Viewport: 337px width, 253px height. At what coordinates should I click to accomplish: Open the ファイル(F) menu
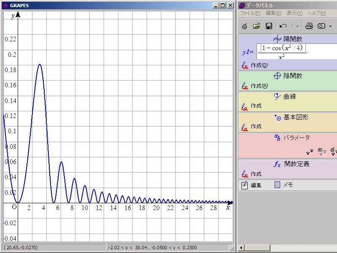click(x=250, y=13)
